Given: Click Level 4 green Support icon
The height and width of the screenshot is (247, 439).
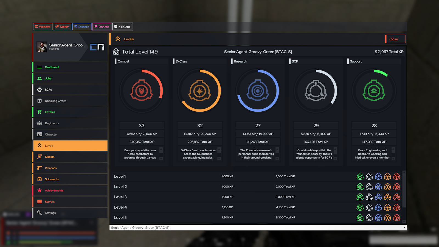Looking at the screenshot, I should pos(360,207).
